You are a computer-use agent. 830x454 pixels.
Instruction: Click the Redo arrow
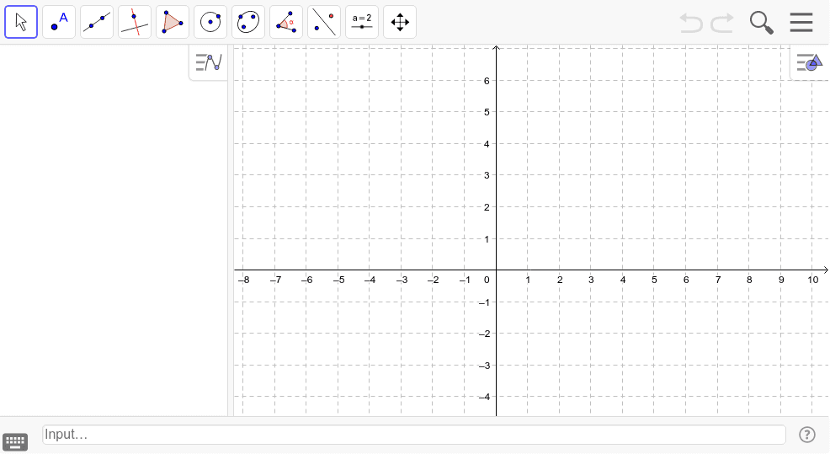722,24
